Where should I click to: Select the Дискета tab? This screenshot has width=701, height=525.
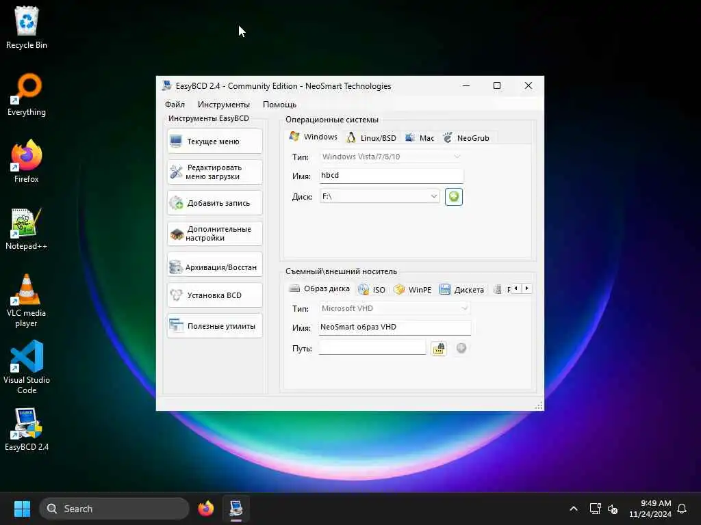pyautogui.click(x=462, y=290)
